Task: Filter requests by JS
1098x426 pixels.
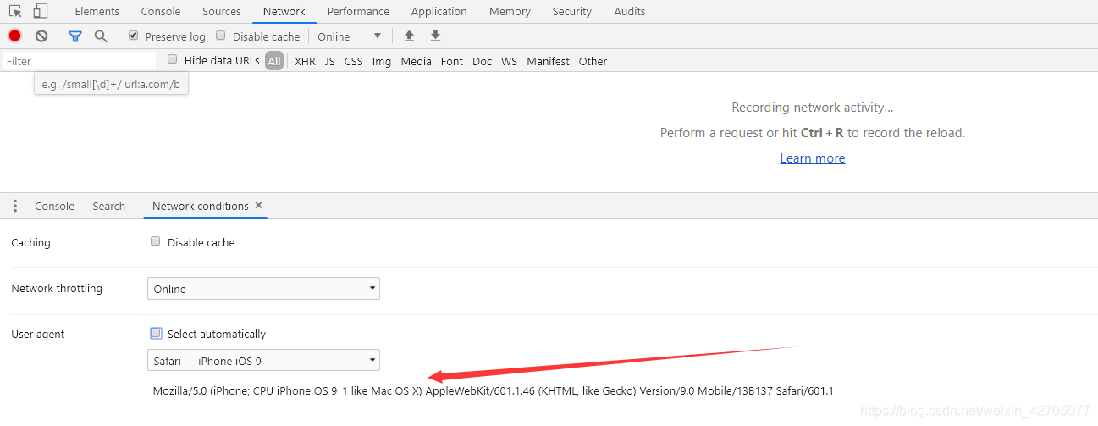Action: [330, 61]
